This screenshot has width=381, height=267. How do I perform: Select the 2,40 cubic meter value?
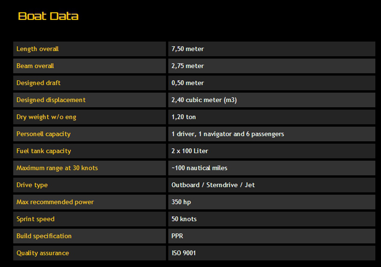tap(204, 100)
